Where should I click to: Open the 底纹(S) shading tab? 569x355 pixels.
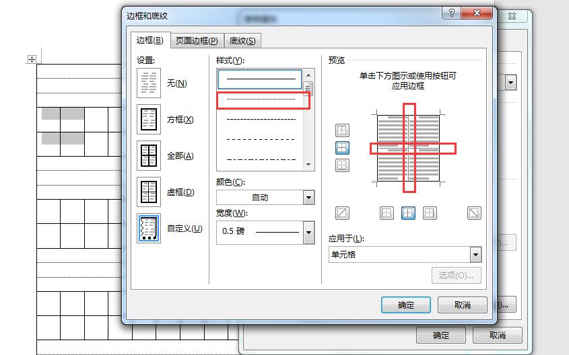pyautogui.click(x=242, y=41)
